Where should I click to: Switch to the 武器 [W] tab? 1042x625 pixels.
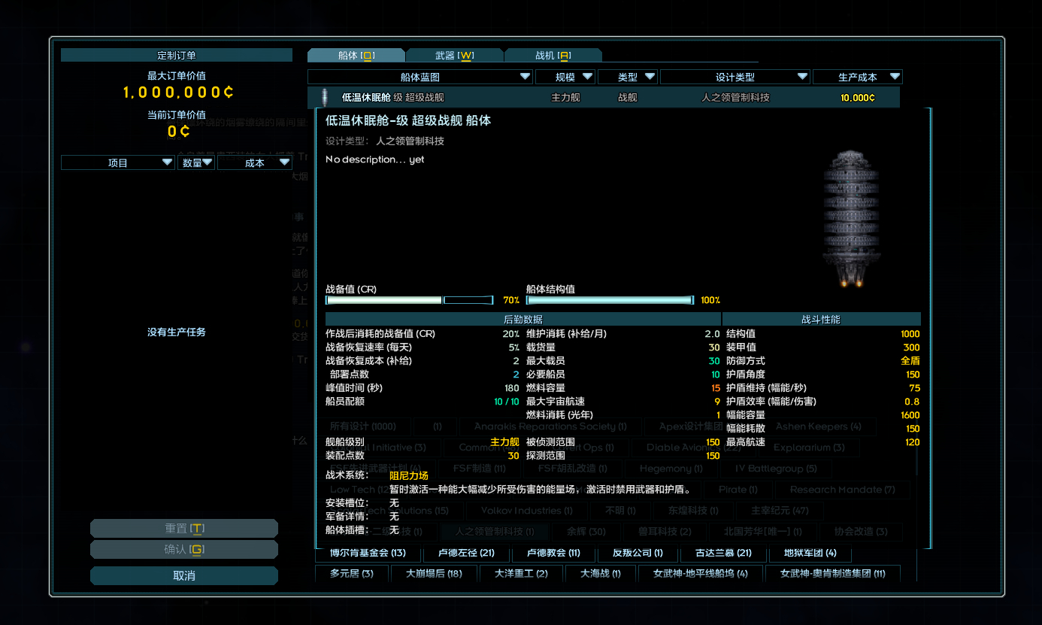point(454,56)
